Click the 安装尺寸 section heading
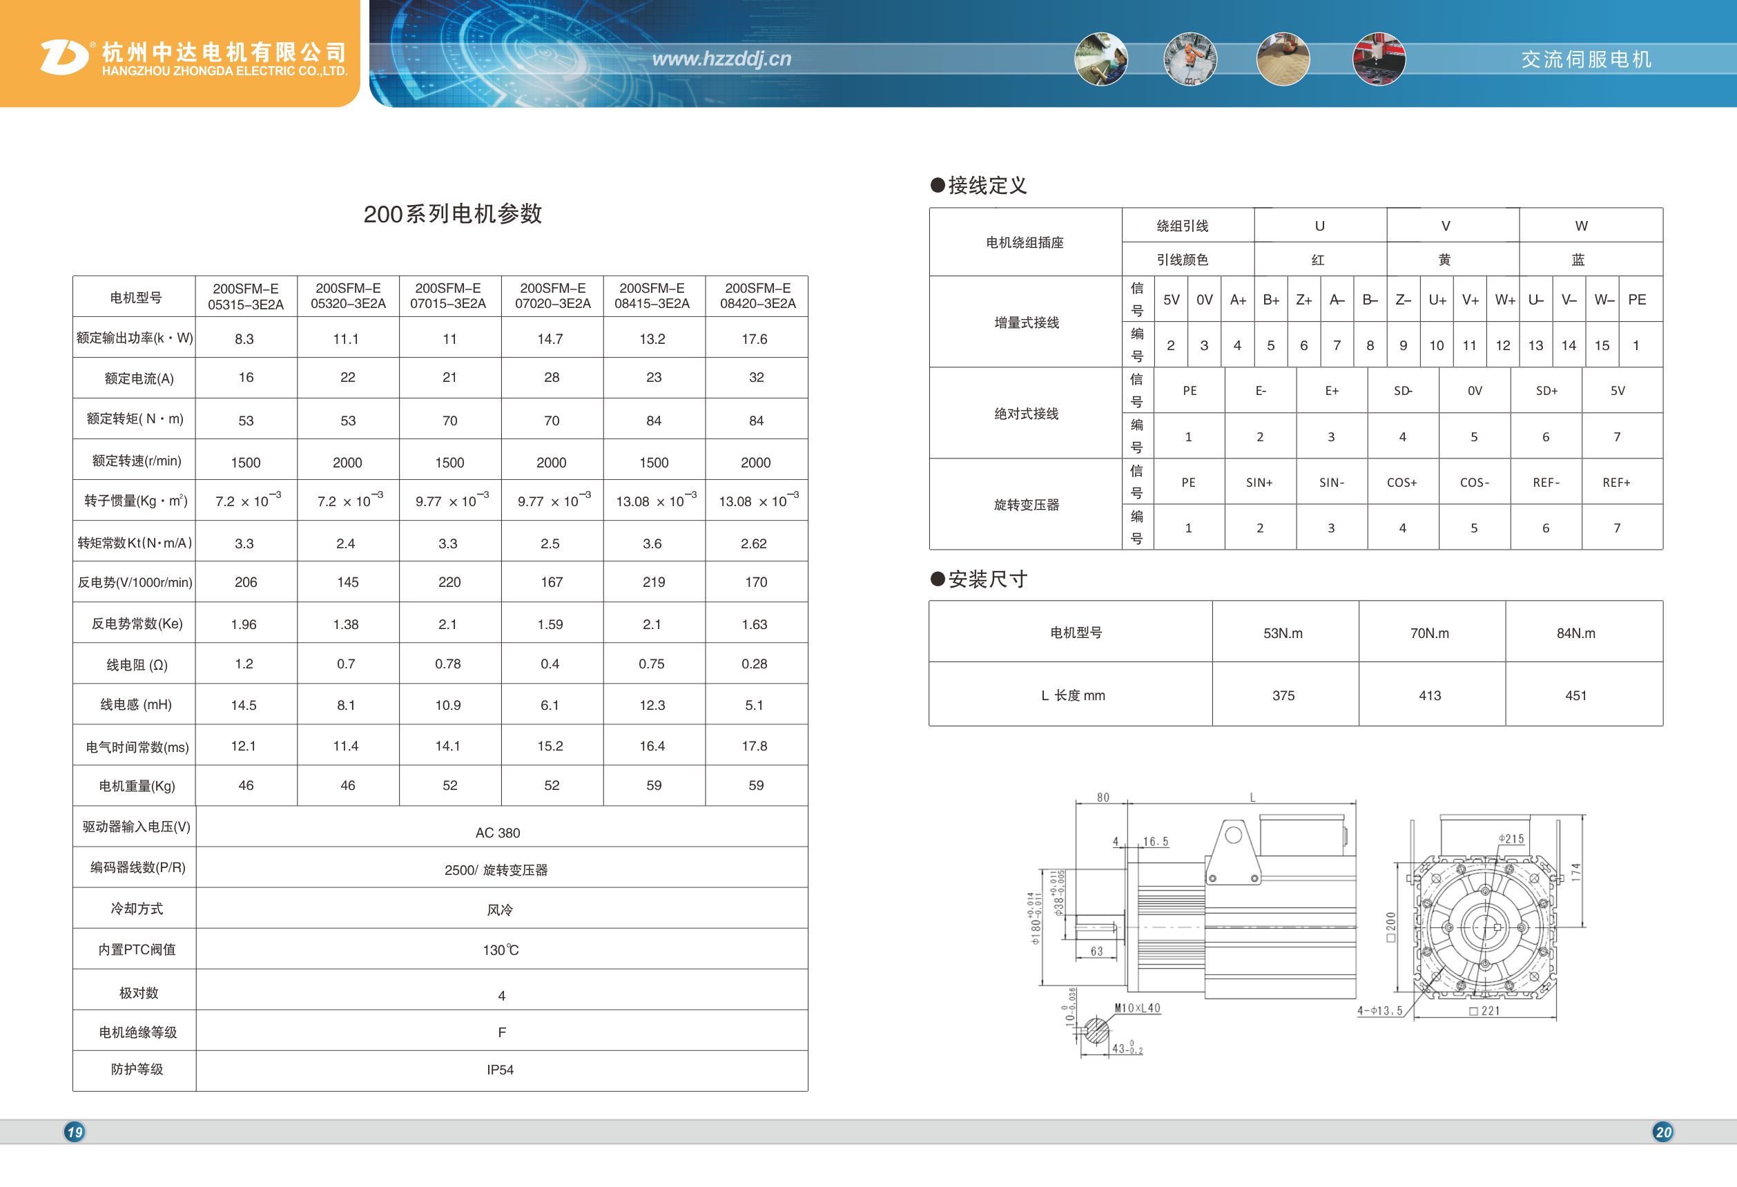1737x1187 pixels. pyautogui.click(x=987, y=579)
